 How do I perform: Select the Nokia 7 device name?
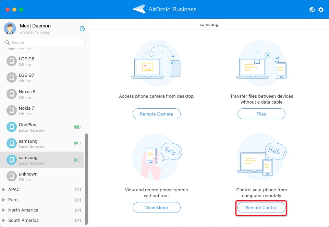tap(26, 108)
